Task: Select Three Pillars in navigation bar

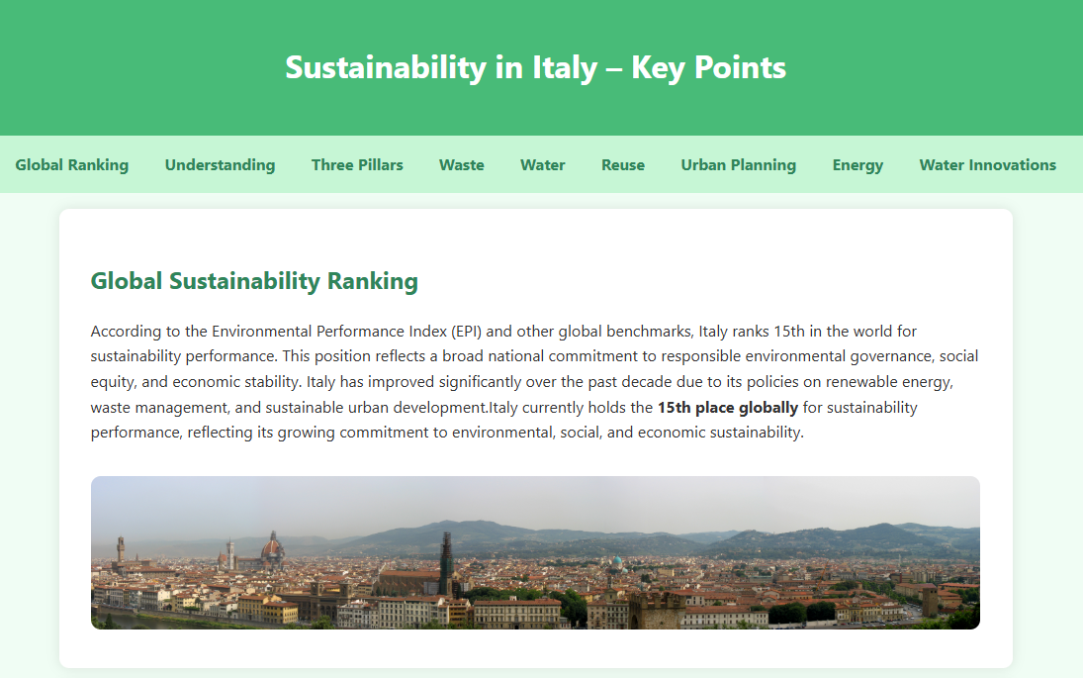Action: click(x=357, y=165)
